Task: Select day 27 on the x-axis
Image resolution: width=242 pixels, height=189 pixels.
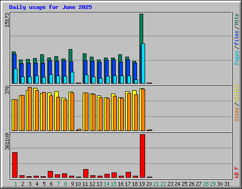Action: pos(199,184)
